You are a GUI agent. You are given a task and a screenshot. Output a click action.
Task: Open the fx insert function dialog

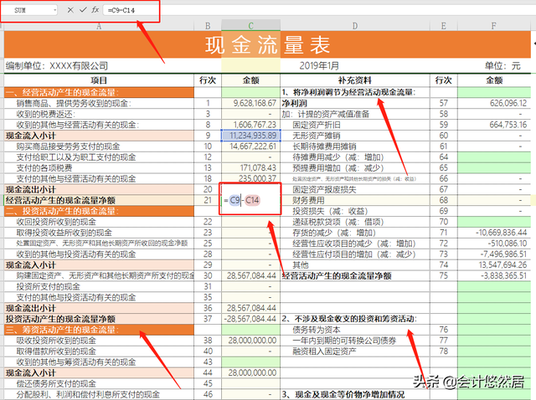pyautogui.click(x=95, y=10)
